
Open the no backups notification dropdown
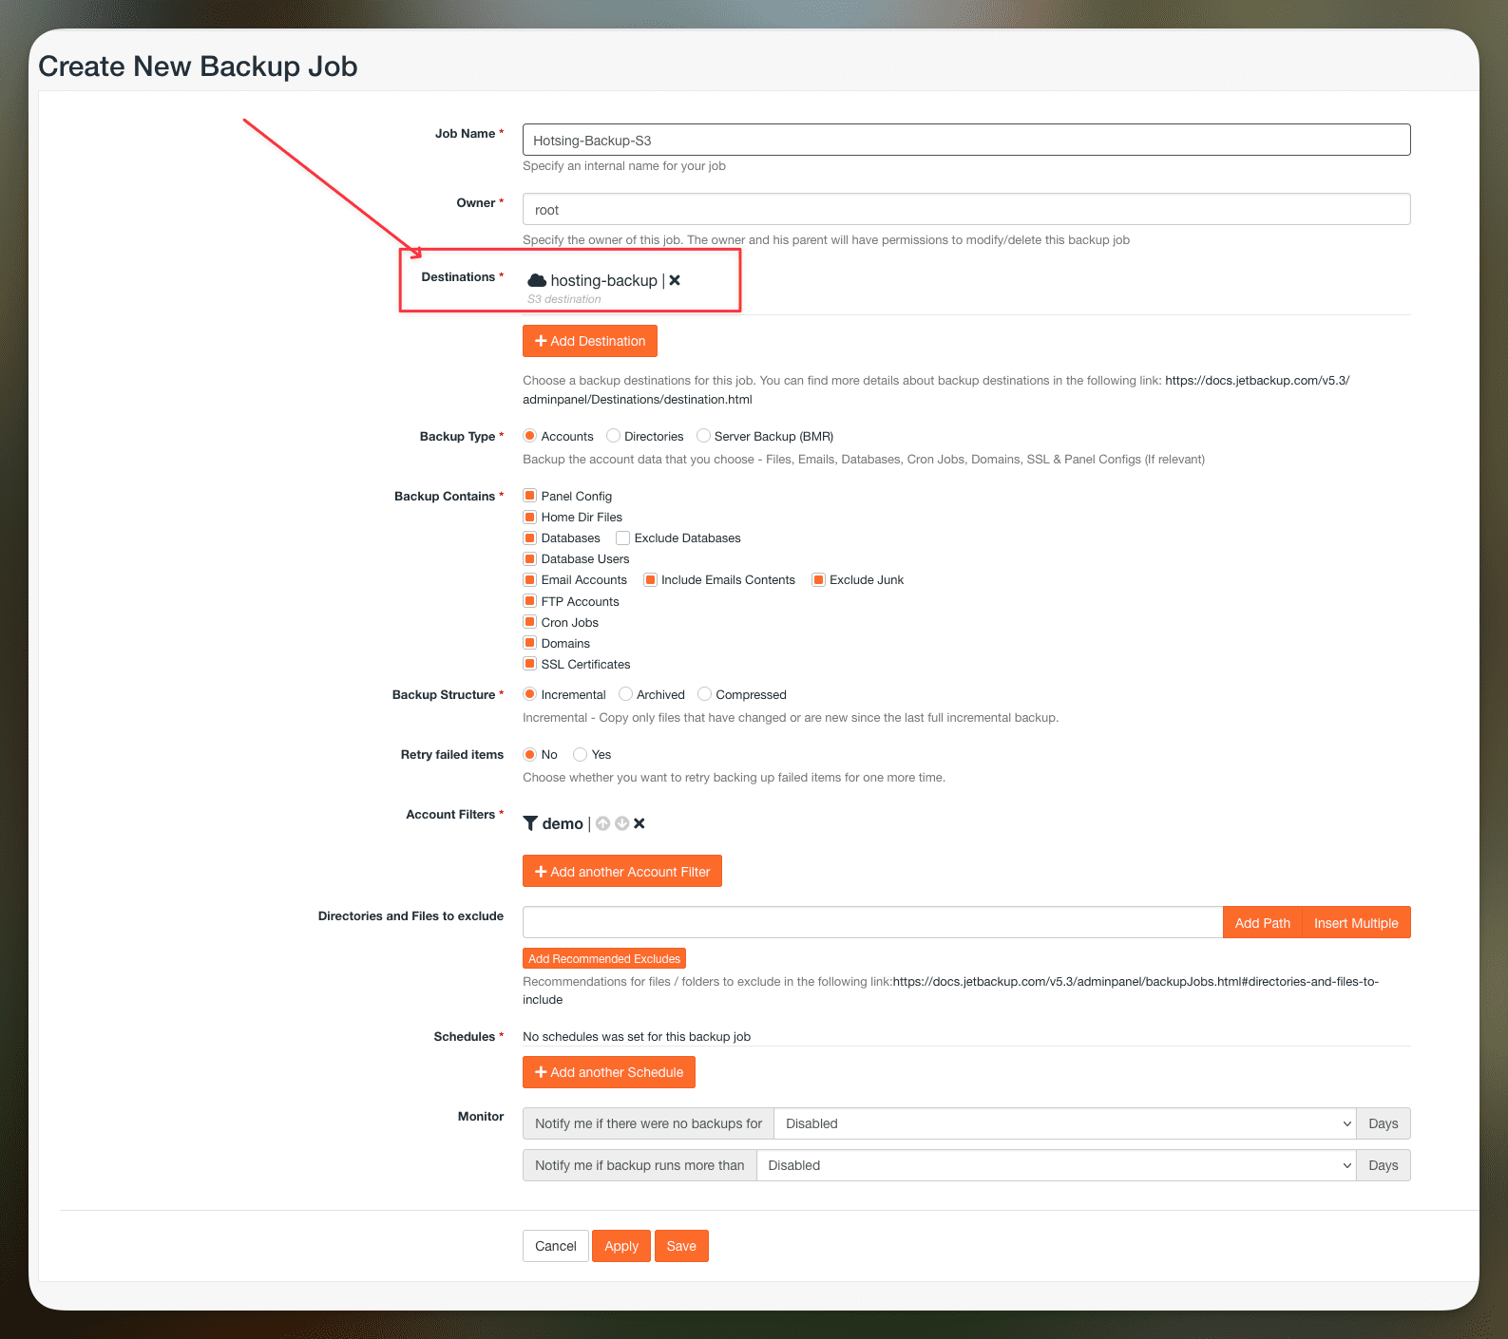coord(1064,1123)
